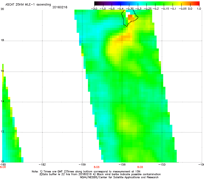Image resolution: width=204 pixels, height=179 pixels.
Task: Click the colorbar label -3.0
Action: tap(94, 9)
